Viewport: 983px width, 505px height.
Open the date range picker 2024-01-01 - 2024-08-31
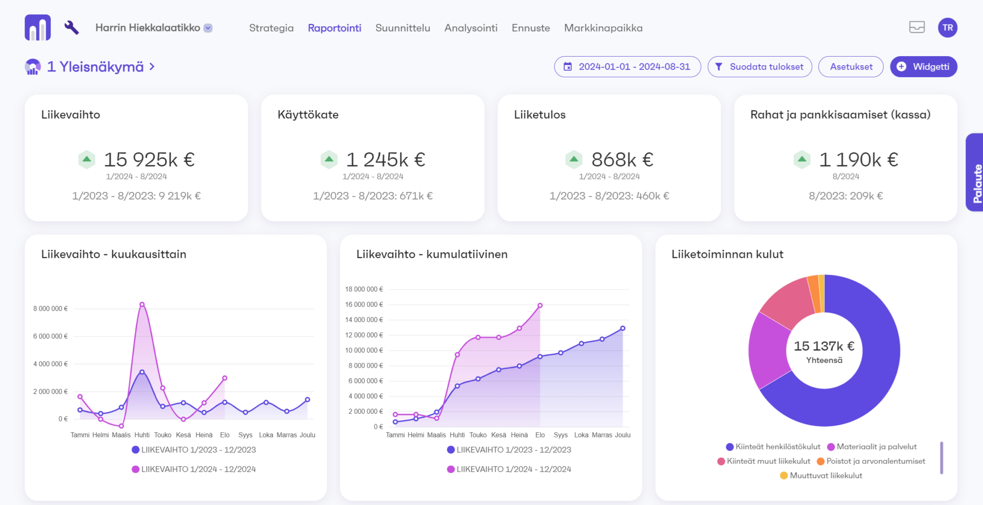[x=627, y=67]
